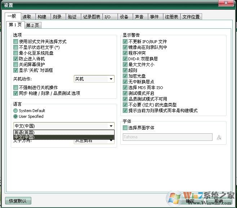Screen dimensions: 237x208
Task: Click the Tahoma font name field
Action: (167, 137)
